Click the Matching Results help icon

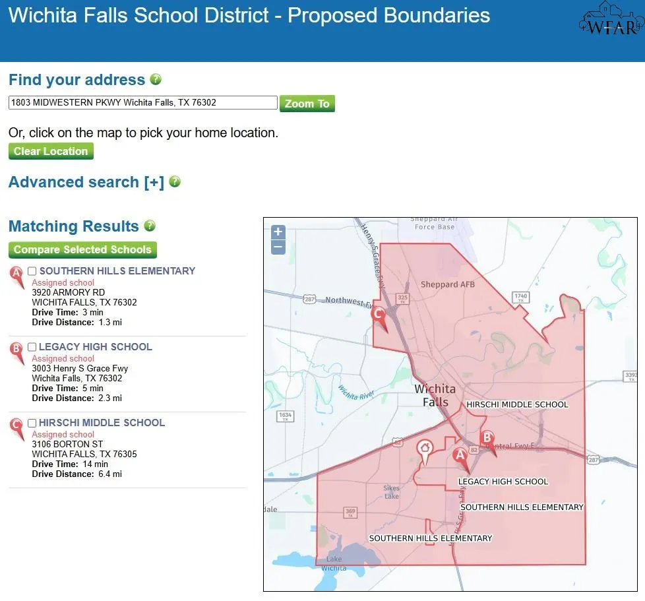[150, 226]
